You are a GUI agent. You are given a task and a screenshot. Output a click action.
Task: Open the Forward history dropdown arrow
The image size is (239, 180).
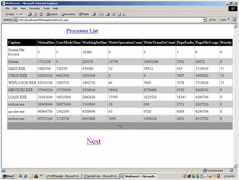point(25,14)
